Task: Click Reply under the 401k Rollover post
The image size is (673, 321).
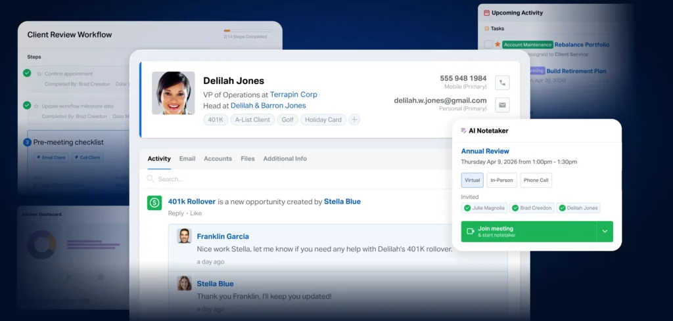Action: click(x=176, y=213)
